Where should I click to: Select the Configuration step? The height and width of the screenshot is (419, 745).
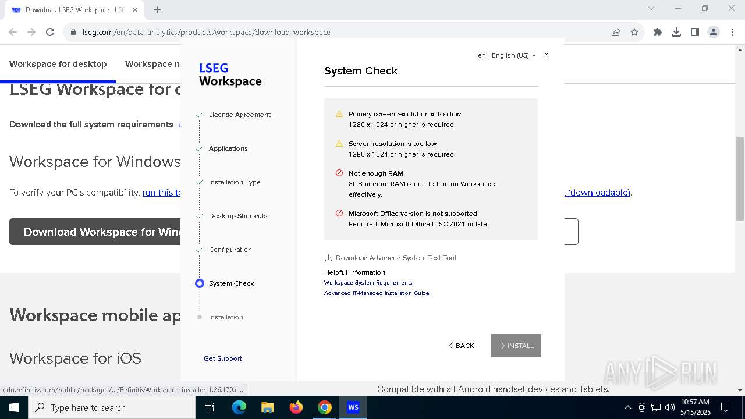pyautogui.click(x=230, y=250)
